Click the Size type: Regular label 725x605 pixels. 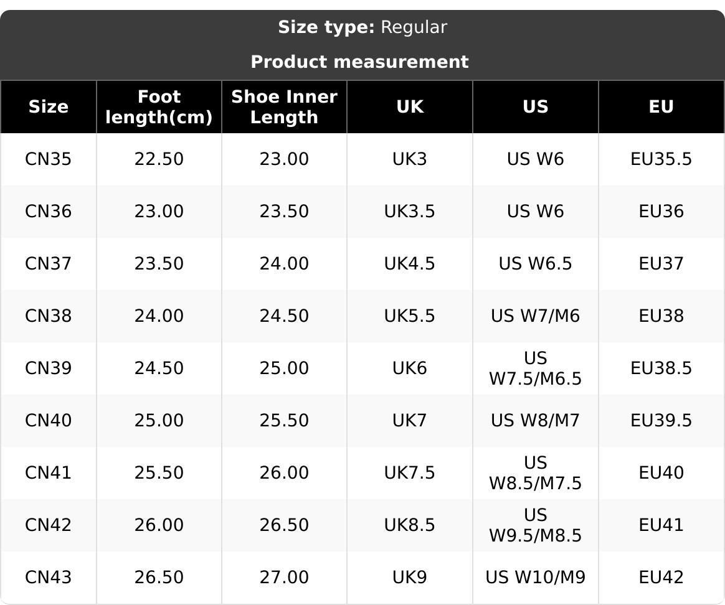pyautogui.click(x=362, y=27)
